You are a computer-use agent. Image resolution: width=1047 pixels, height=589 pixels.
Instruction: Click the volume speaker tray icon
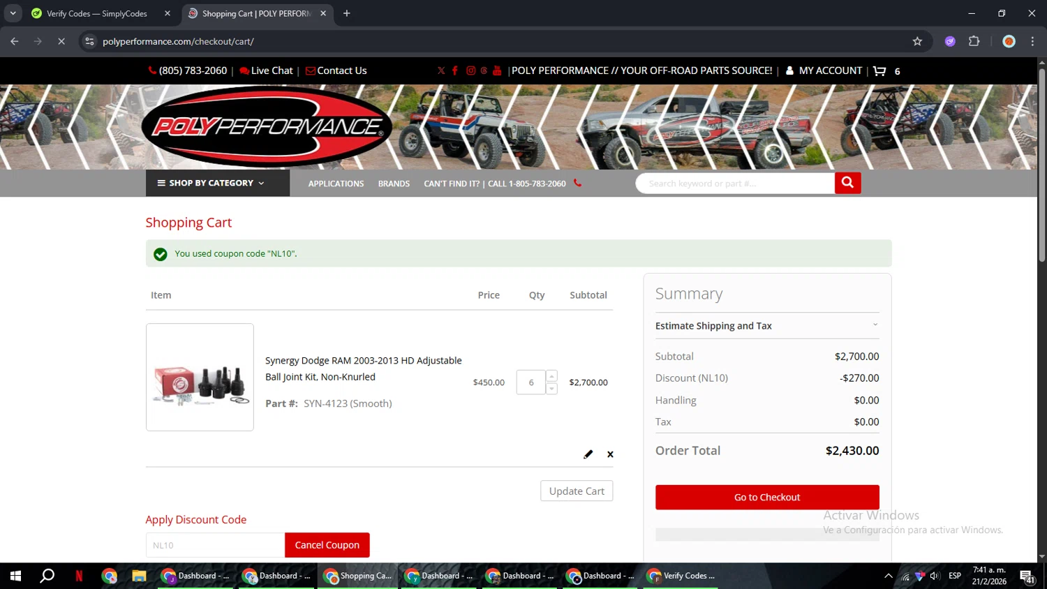(x=935, y=576)
